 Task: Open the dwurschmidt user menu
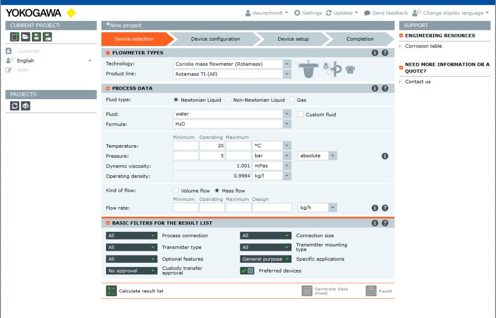point(267,13)
